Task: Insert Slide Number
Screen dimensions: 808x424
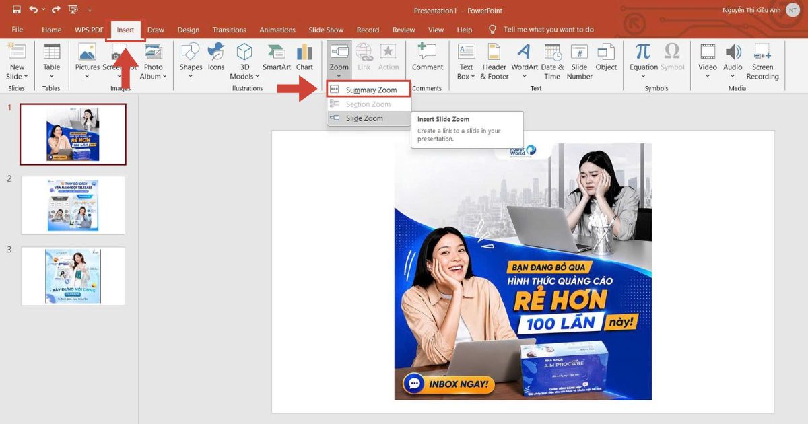Action: click(579, 61)
